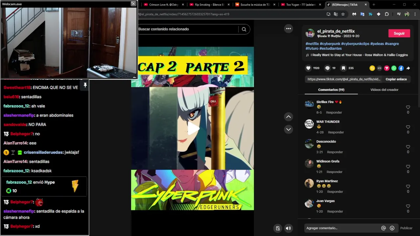Open the Chrome profile avatar
This screenshot has width=420, height=236.
(407, 14)
